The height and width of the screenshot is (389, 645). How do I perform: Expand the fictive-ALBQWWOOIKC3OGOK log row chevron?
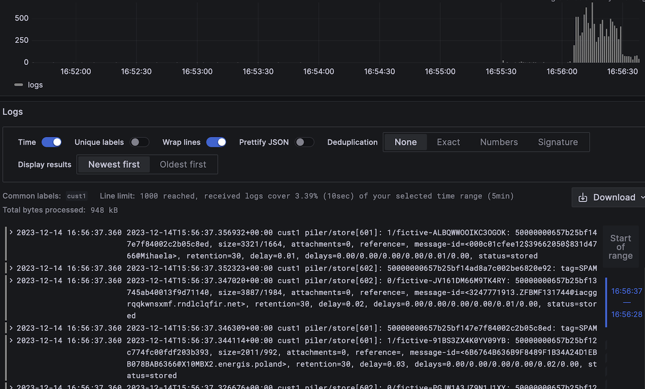pos(11,232)
